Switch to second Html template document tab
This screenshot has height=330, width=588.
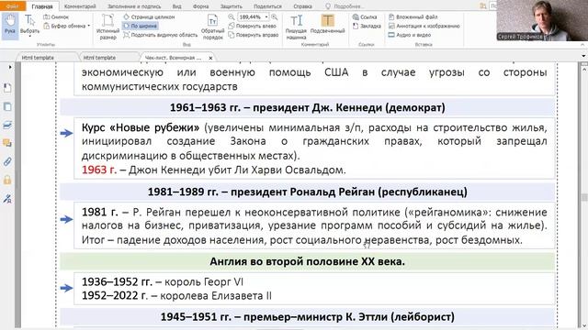pyautogui.click(x=99, y=58)
